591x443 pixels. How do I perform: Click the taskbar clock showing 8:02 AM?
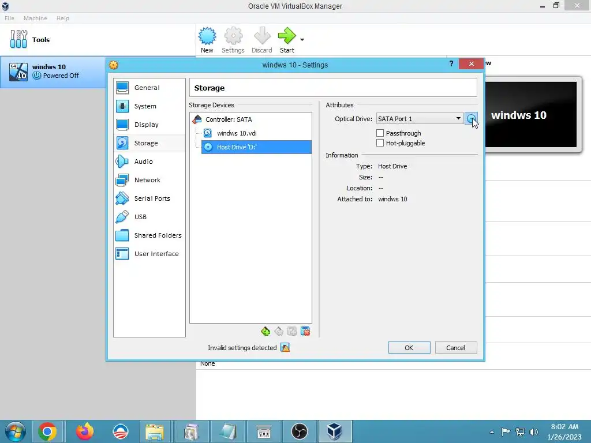(564, 431)
